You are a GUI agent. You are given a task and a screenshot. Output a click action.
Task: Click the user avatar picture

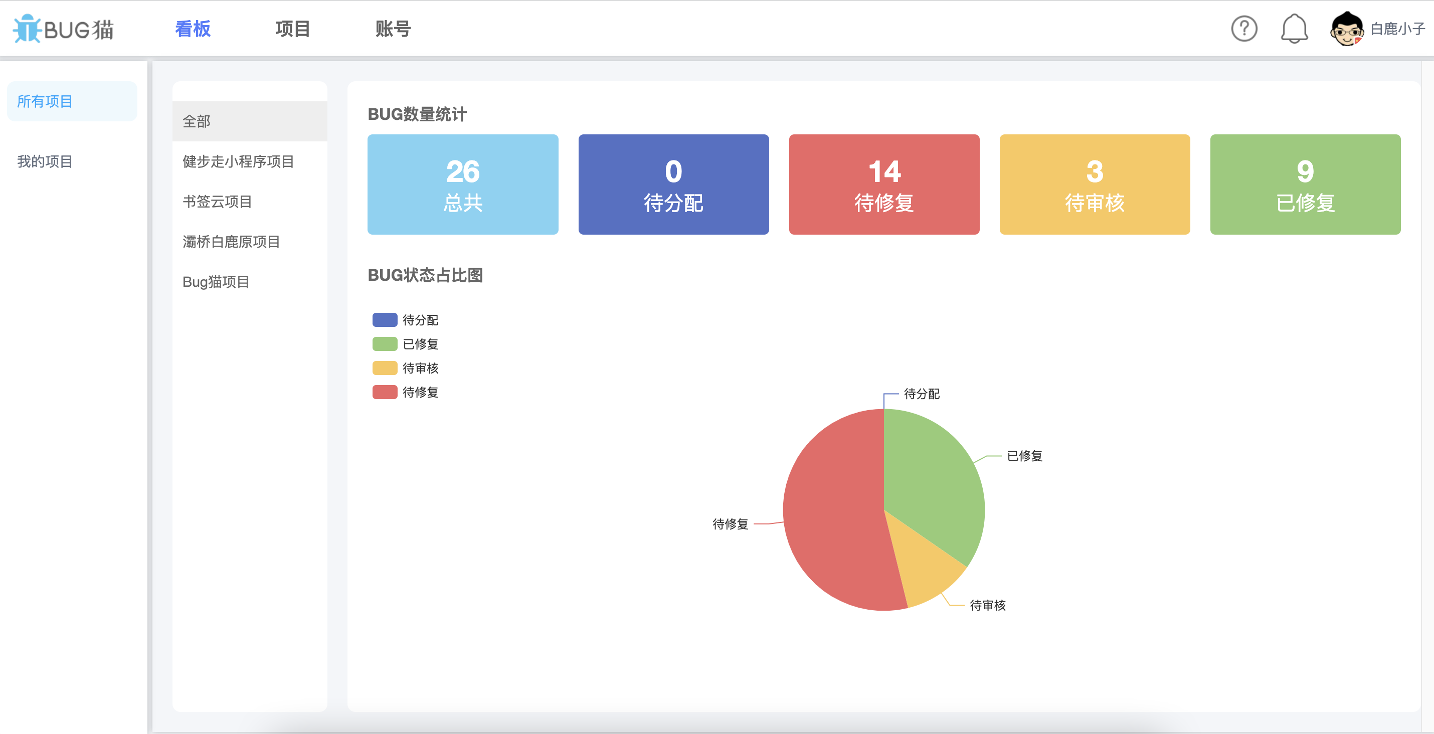point(1346,29)
